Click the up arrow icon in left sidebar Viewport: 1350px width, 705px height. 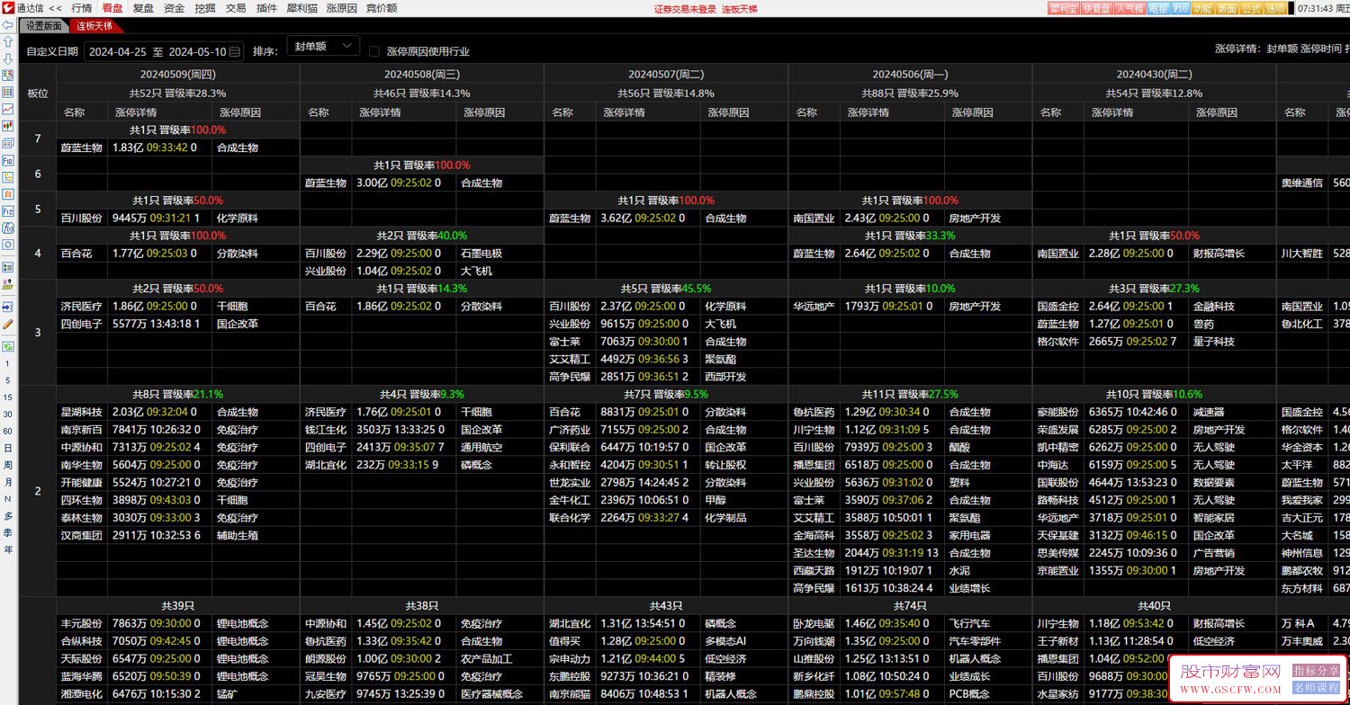8,42
